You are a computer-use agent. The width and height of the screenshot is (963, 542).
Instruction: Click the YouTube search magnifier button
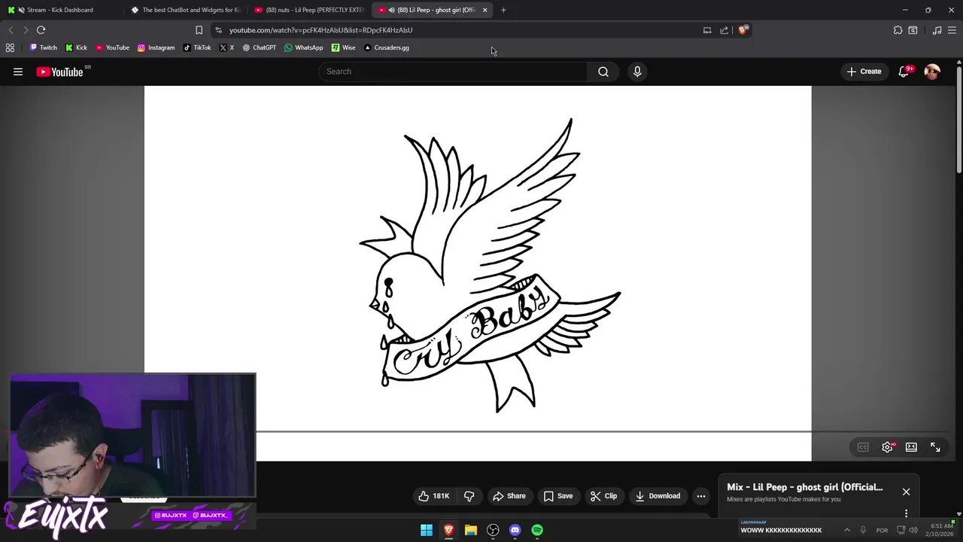point(603,72)
